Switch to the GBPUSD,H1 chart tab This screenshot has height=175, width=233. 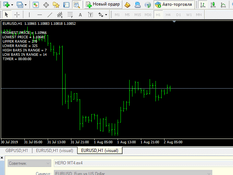[x=16, y=151]
